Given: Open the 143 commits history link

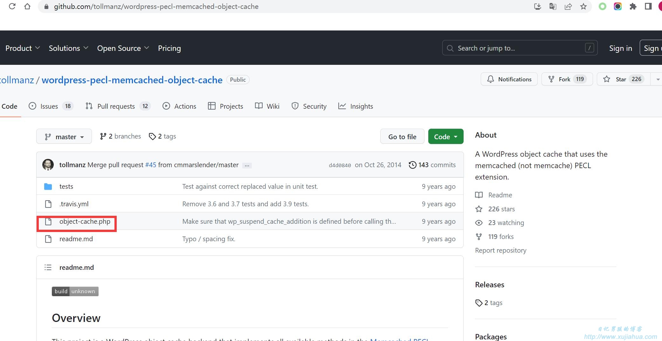Looking at the screenshot, I should click(432, 165).
